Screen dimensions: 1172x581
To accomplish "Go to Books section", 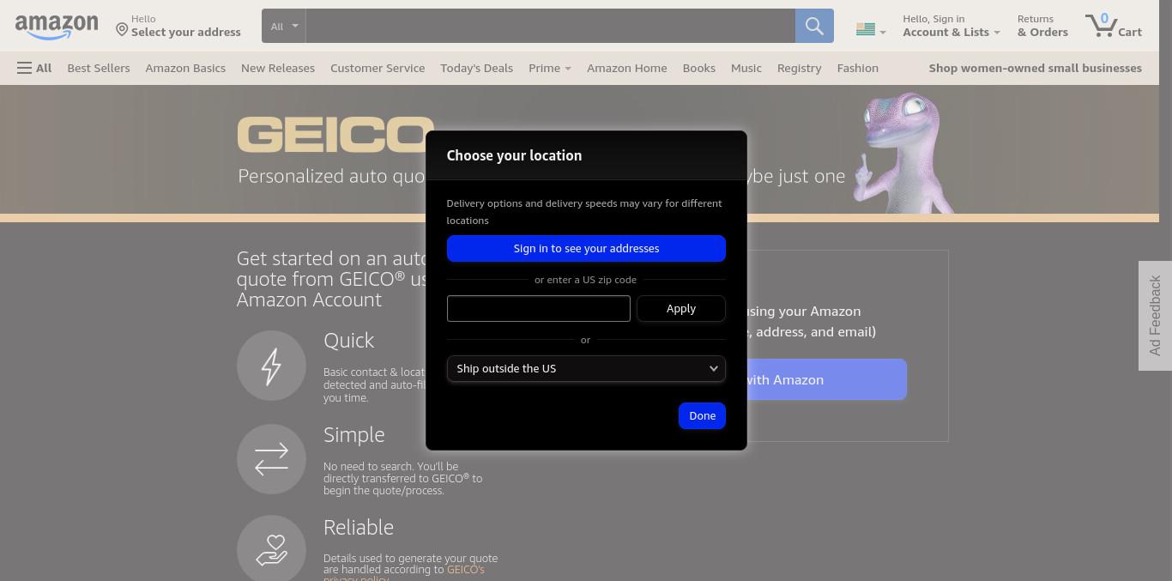I will pyautogui.click(x=699, y=68).
